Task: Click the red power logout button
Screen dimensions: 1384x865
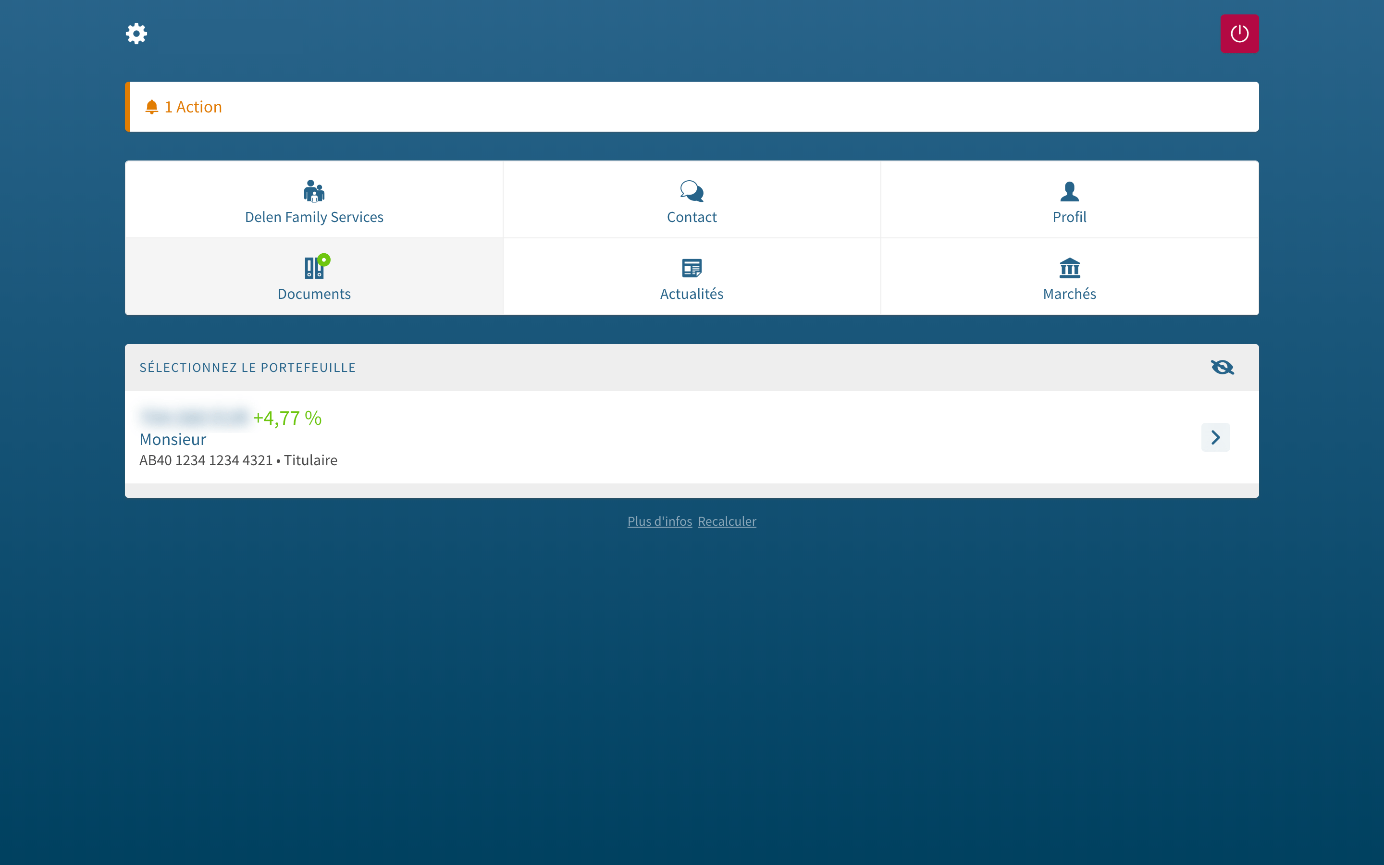Action: click(x=1239, y=34)
